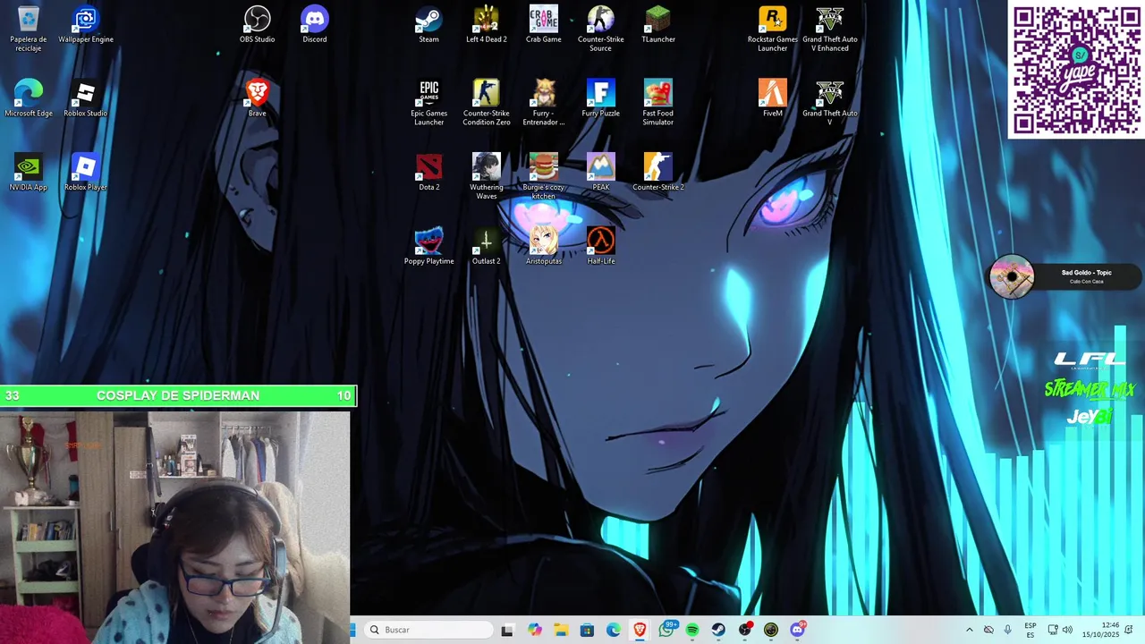
Task: Switch the ESP ES input language
Action: [x=1030, y=630]
